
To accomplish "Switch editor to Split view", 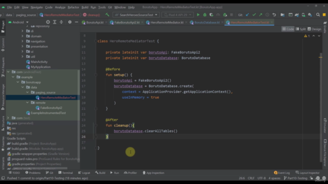I will pyautogui.click(x=301, y=29).
